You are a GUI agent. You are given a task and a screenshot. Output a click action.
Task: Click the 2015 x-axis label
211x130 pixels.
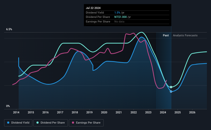31,112
